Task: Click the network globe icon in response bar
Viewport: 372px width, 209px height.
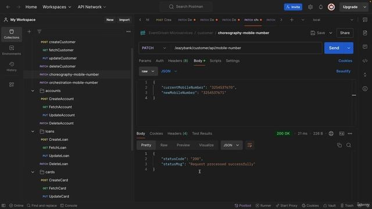Action: (331, 134)
